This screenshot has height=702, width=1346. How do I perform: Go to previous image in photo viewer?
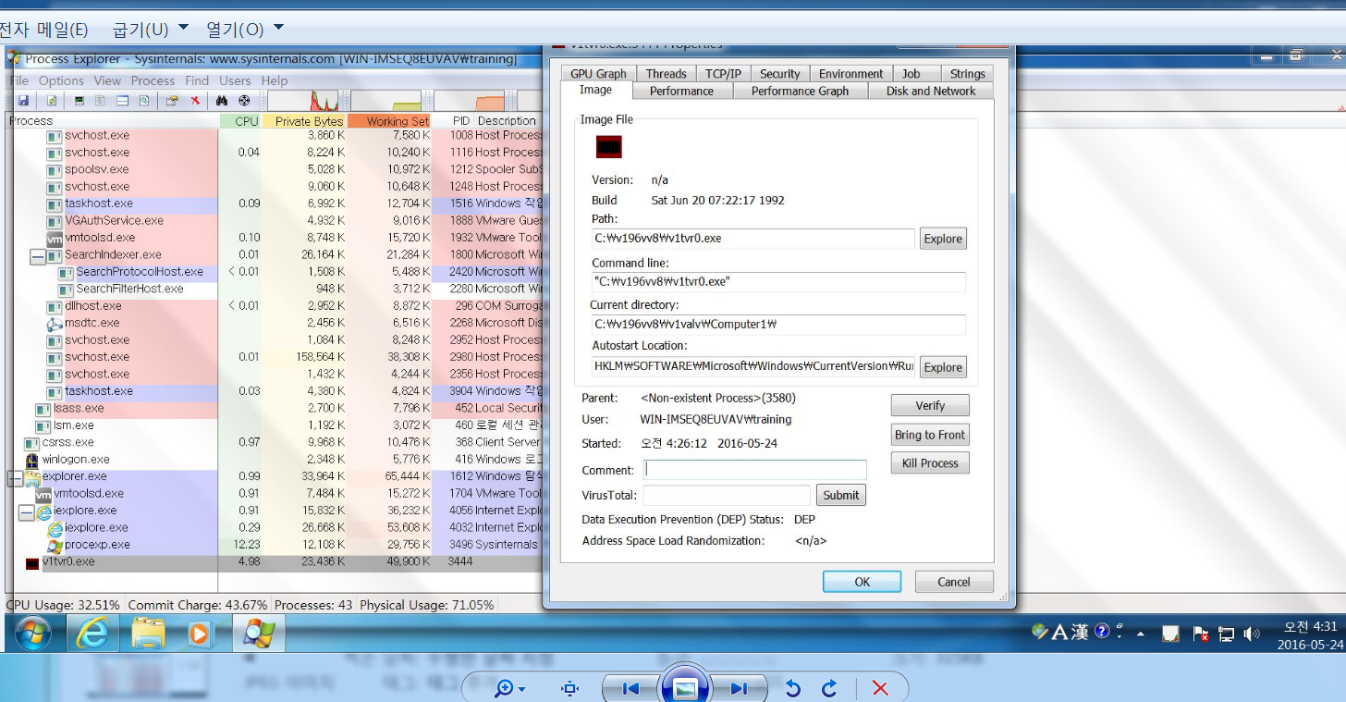tap(630, 688)
